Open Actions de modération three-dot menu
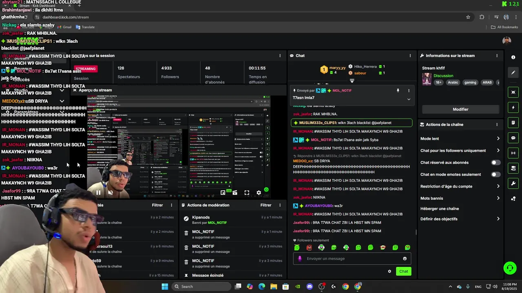522x293 pixels. pyautogui.click(x=279, y=205)
